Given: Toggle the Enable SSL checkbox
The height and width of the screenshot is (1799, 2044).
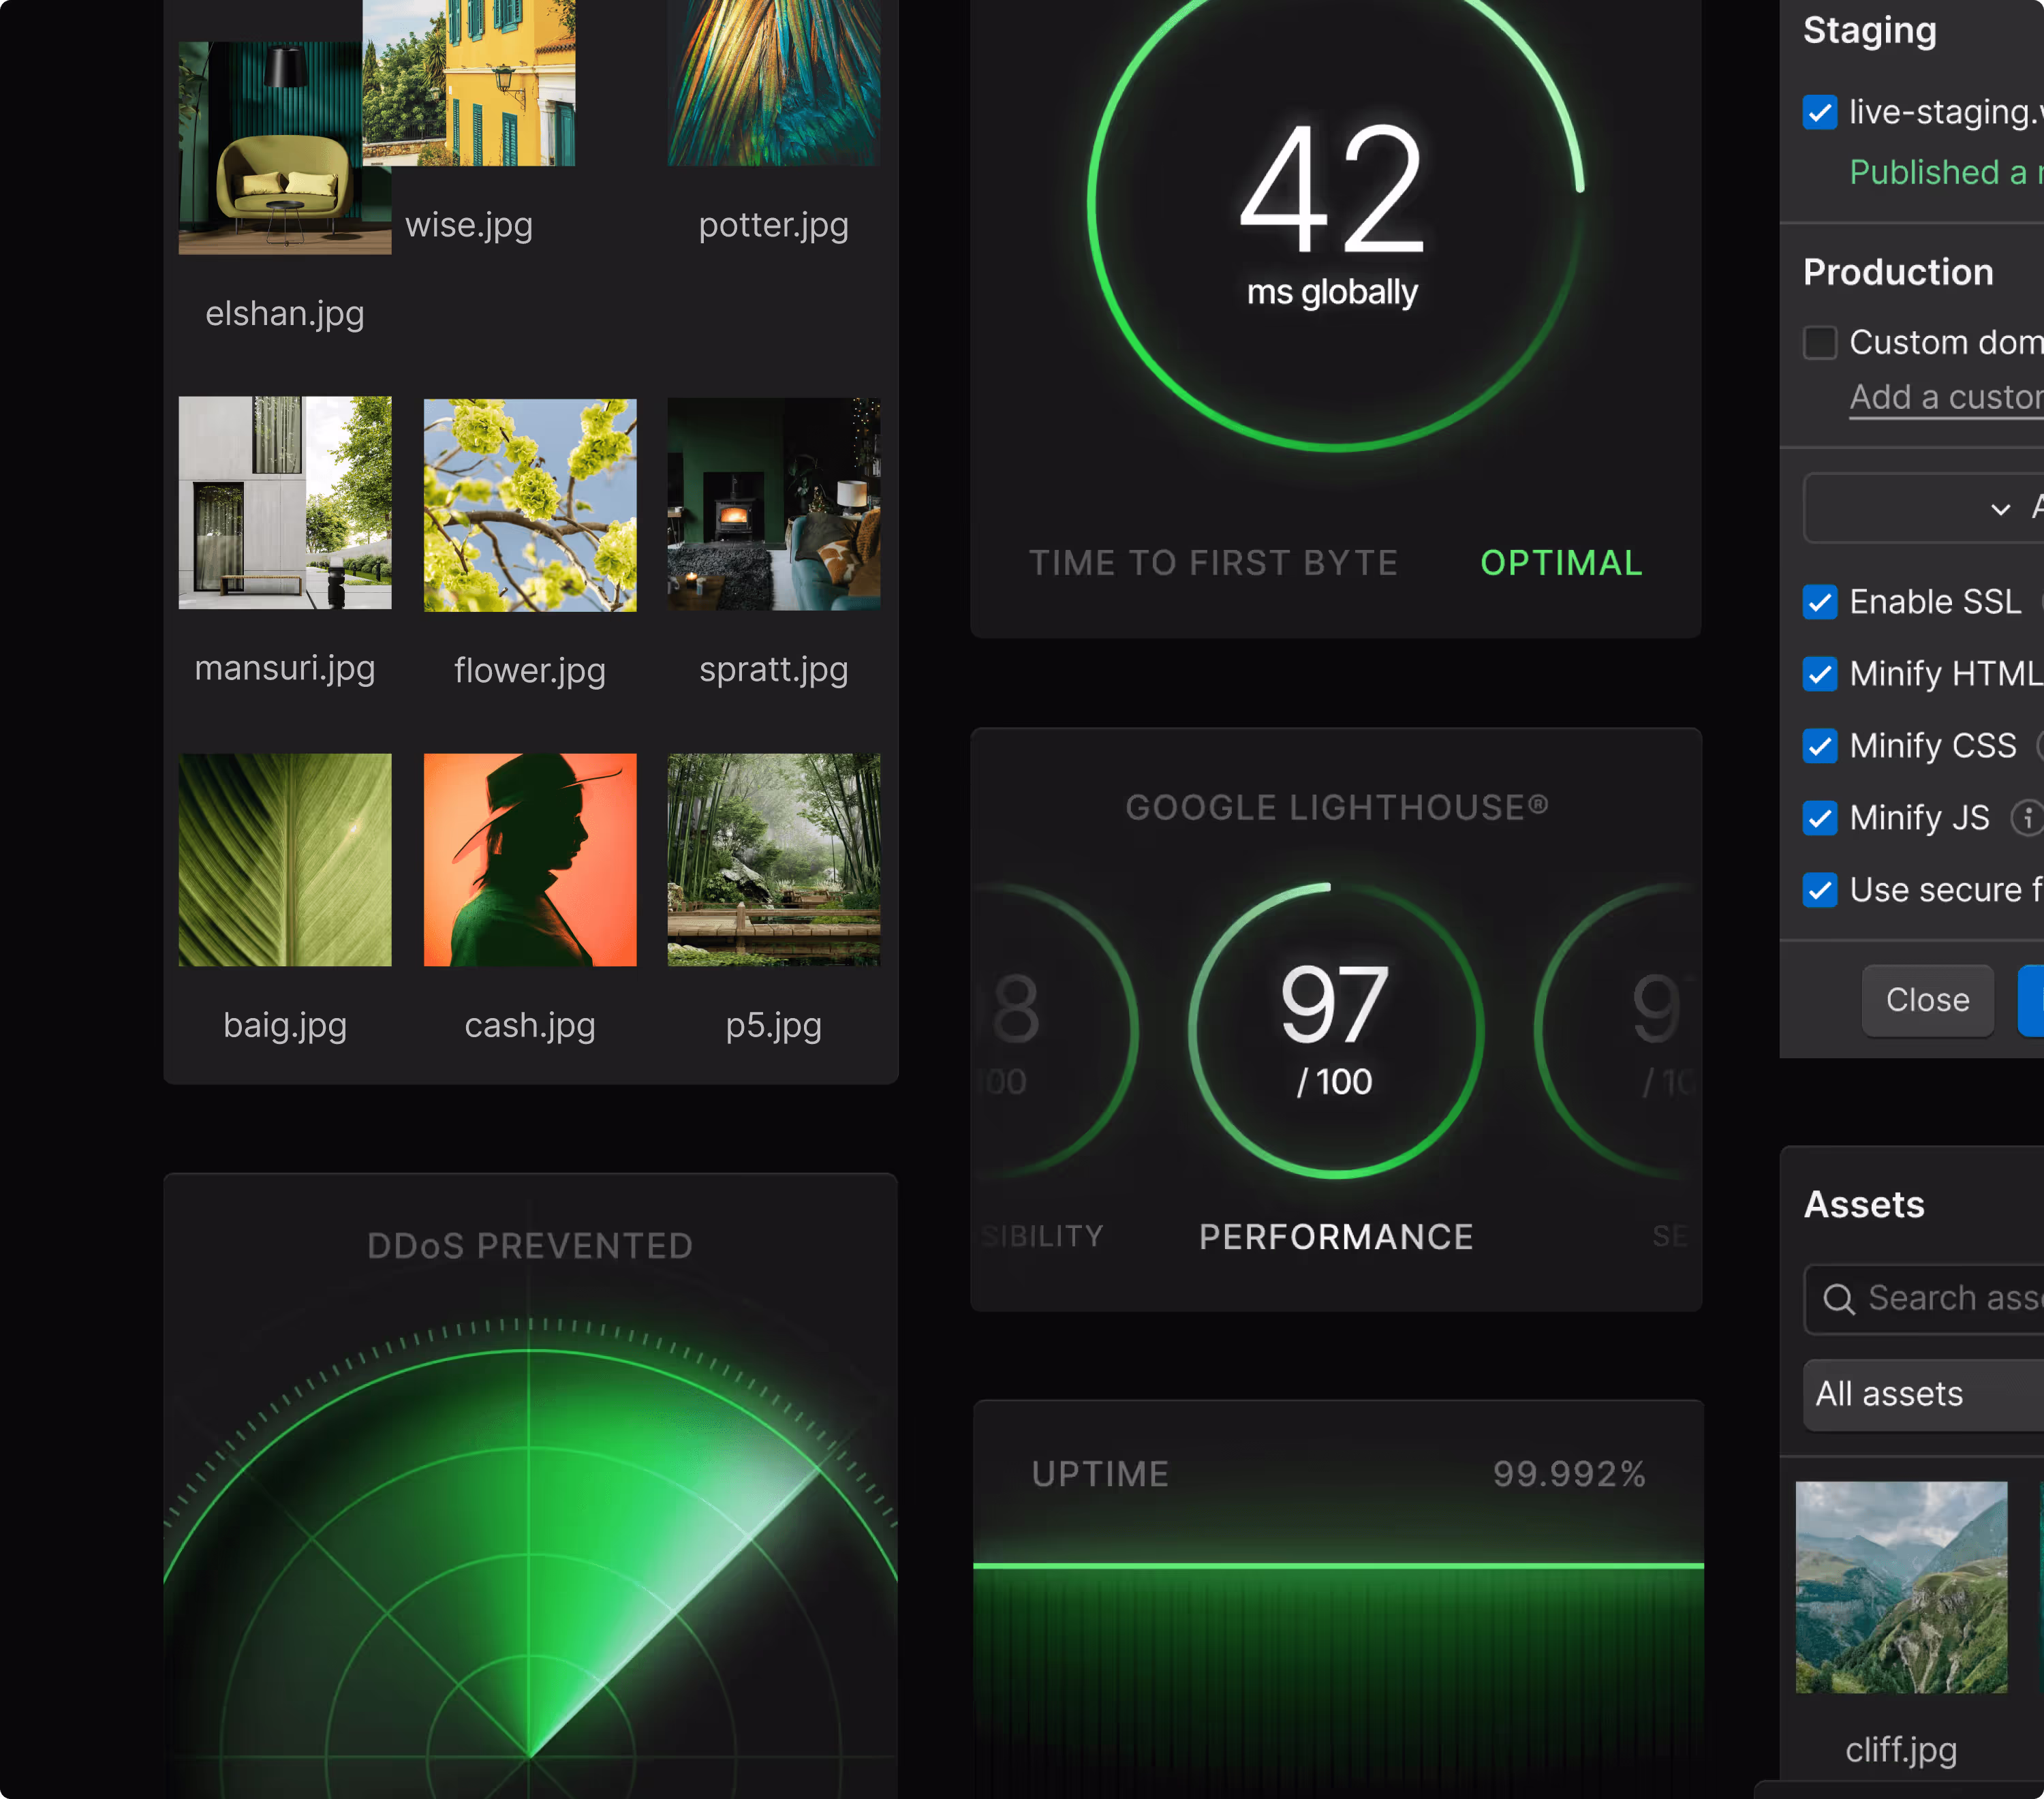Looking at the screenshot, I should click(1820, 602).
